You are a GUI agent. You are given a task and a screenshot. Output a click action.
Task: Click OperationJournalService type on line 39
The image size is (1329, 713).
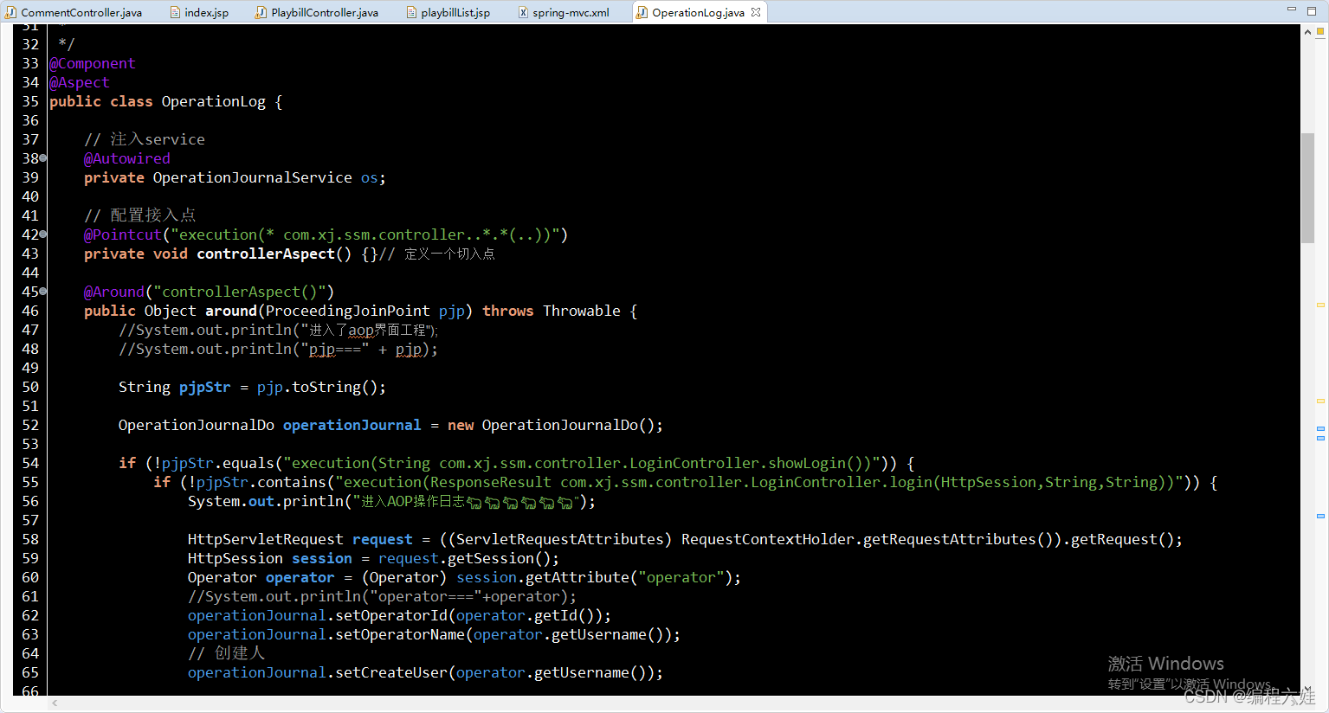[x=253, y=177]
